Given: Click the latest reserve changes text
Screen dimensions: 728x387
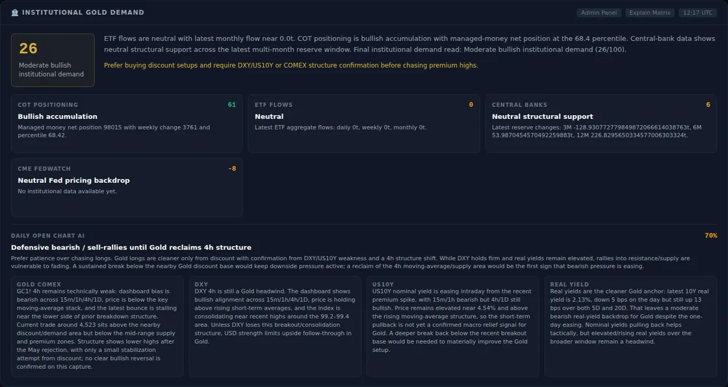Looking at the screenshot, I should coord(597,131).
